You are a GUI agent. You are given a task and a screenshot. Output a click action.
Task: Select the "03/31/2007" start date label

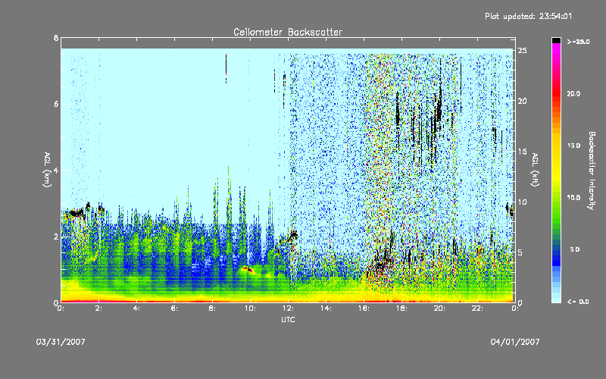point(61,342)
